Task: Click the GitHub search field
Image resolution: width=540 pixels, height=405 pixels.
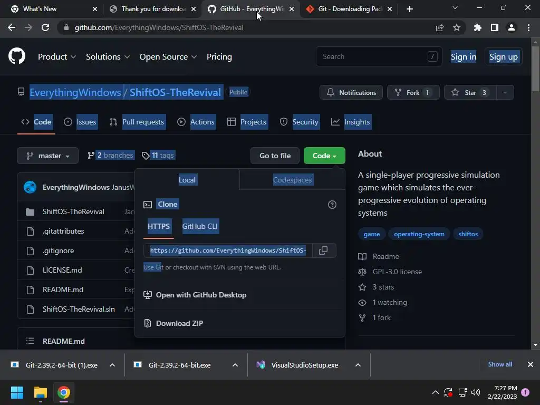Action: 379,56
